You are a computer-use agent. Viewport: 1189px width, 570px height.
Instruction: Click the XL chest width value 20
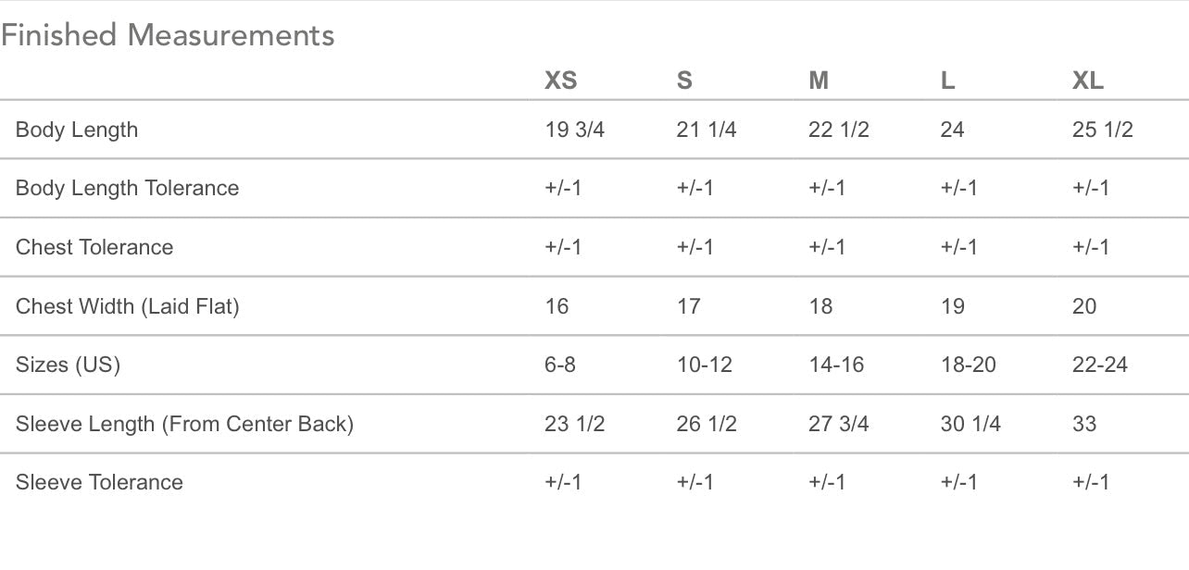(x=1084, y=306)
